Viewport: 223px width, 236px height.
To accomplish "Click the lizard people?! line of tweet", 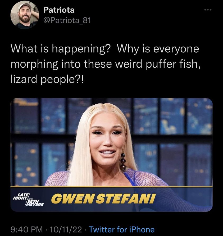I will [x=47, y=80].
